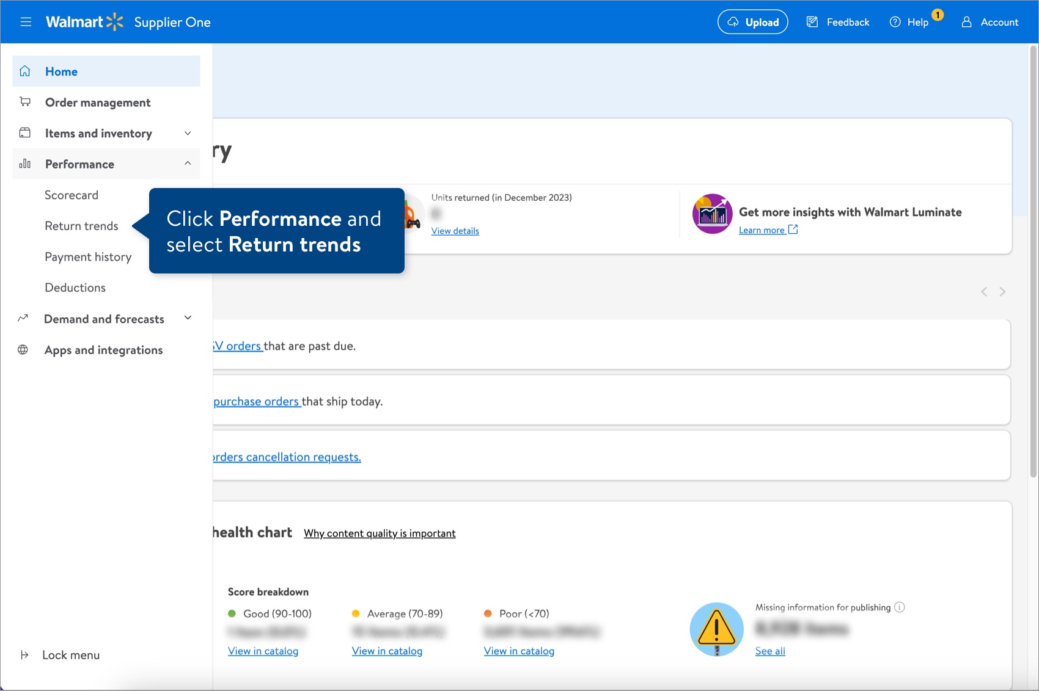The width and height of the screenshot is (1039, 691).
Task: Click the Feedback pencil icon
Action: point(812,22)
